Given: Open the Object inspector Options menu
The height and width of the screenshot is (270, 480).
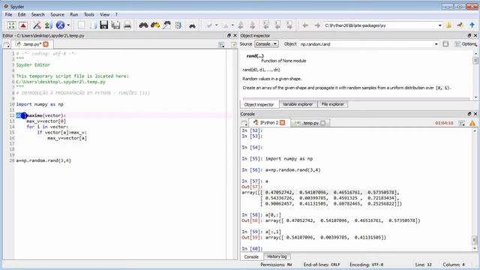Looking at the screenshot, I should pyautogui.click(x=466, y=44).
